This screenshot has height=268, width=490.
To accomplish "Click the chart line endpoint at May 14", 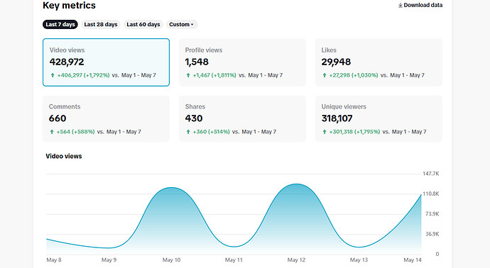I will pyautogui.click(x=421, y=195).
